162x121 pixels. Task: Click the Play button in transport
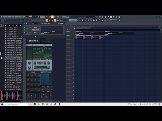(x=33, y=17)
